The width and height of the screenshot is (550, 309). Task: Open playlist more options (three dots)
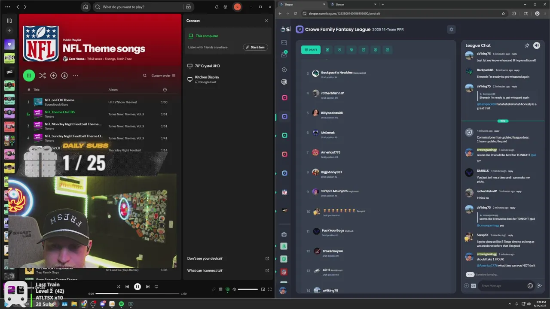click(x=75, y=76)
